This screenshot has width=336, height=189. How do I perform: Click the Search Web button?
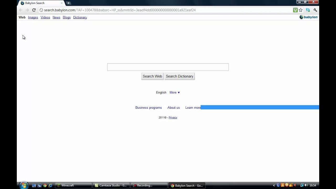pos(152,76)
